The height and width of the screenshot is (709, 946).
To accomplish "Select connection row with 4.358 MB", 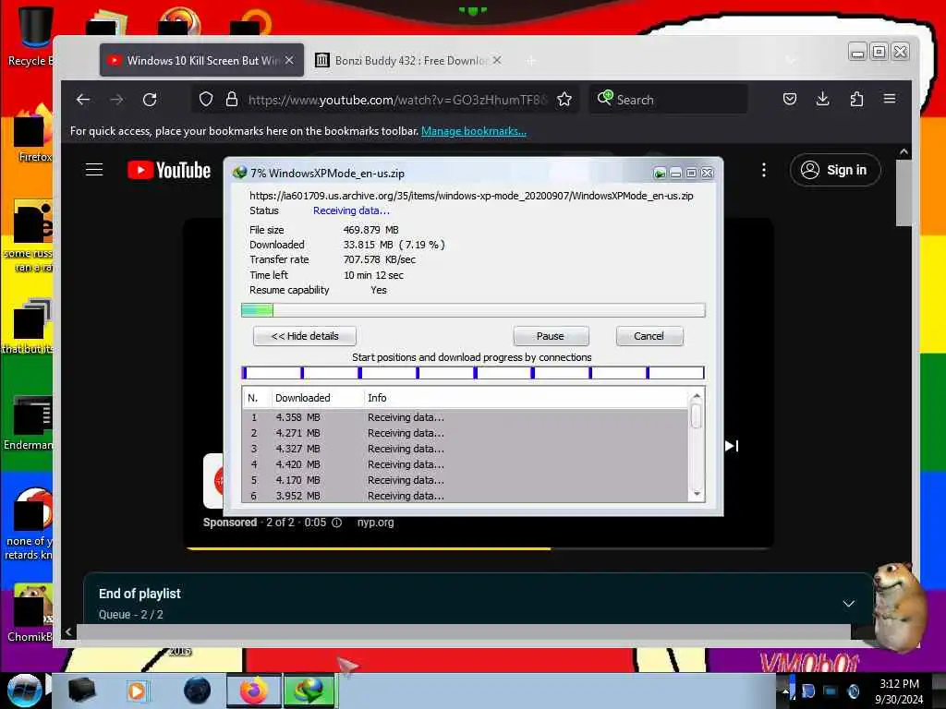I will (466, 417).
